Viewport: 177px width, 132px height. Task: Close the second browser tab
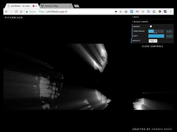tap(70, 6)
